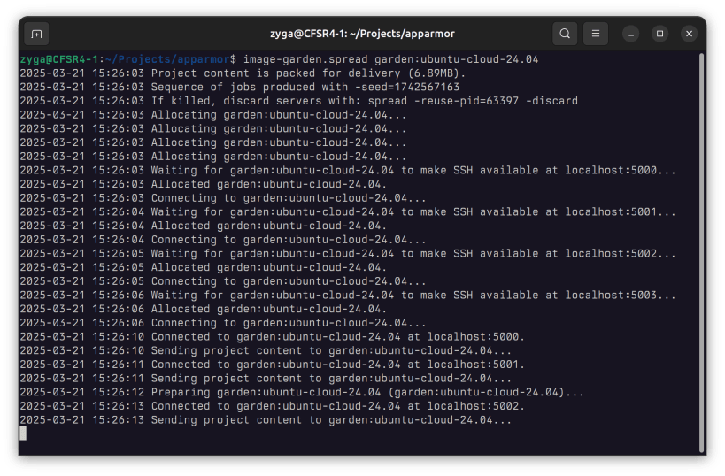Open a new terminal tab
Image resolution: width=725 pixels, height=476 pixels.
[x=36, y=34]
